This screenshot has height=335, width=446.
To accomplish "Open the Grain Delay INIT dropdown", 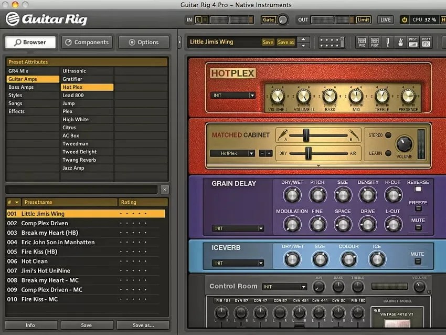I will [x=238, y=228].
